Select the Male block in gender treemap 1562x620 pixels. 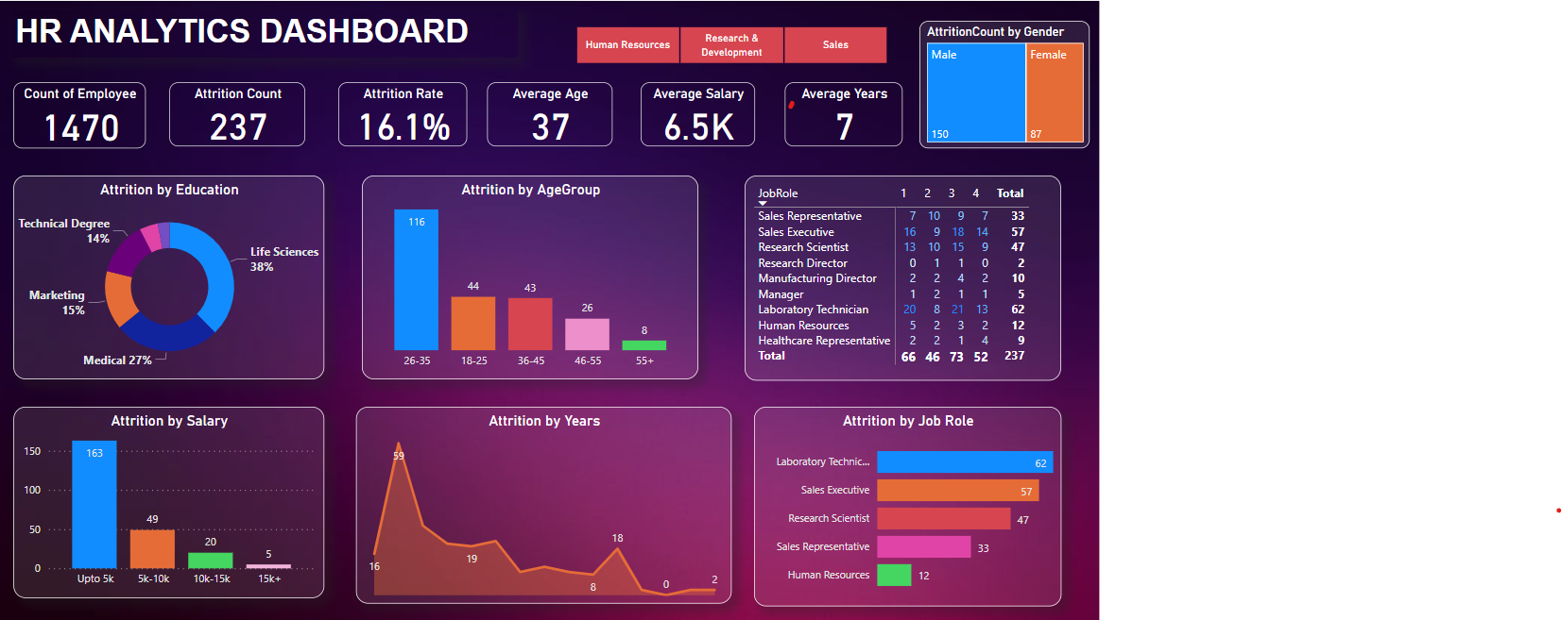point(975,92)
